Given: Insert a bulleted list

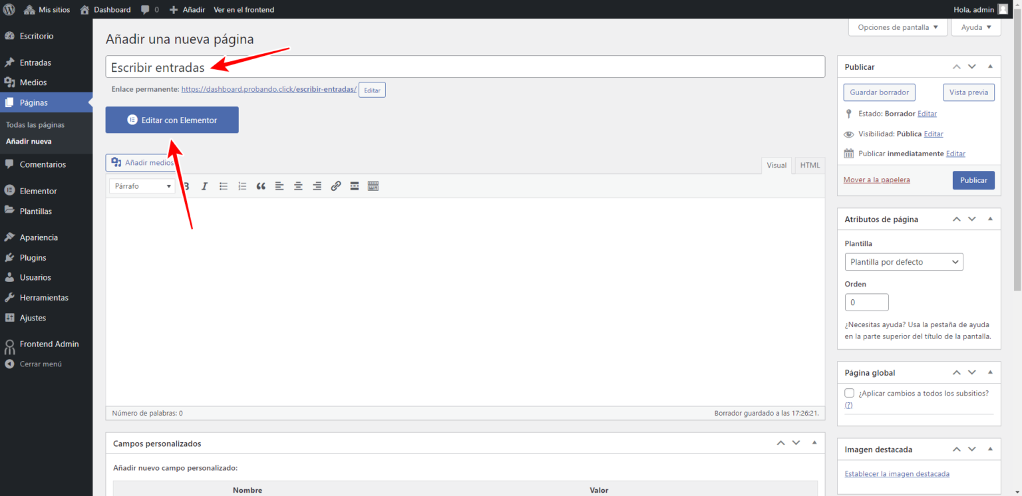Looking at the screenshot, I should point(223,186).
